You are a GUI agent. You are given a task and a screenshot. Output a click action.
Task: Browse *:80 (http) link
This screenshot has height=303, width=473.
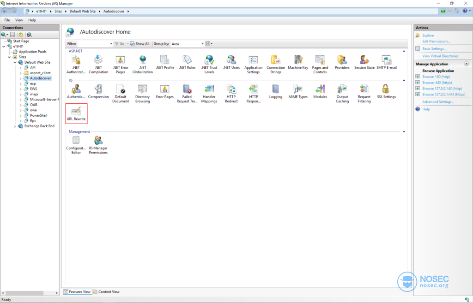pos(436,77)
